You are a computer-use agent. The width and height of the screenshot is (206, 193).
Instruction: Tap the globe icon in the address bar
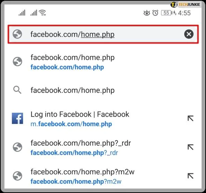(x=17, y=34)
